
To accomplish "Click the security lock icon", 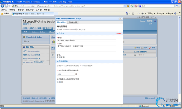I will pos(128,6).
